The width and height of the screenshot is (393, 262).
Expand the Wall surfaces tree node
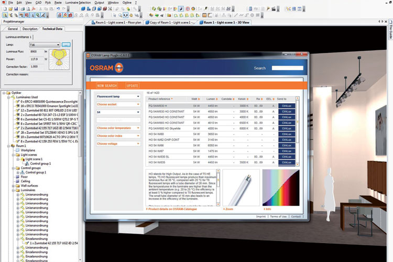(x=13, y=186)
